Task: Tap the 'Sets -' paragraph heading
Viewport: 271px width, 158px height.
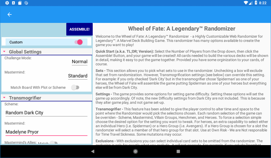Action: tap(100, 71)
